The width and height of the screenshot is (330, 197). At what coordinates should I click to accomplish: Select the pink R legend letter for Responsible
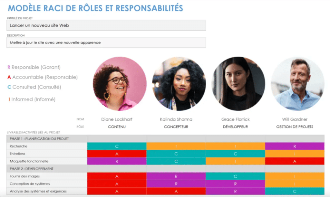point(9,67)
